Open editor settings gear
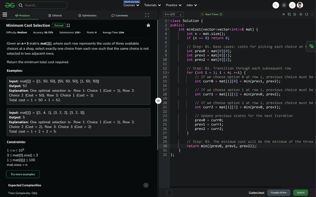The image size is (316, 197). [x=301, y=14]
